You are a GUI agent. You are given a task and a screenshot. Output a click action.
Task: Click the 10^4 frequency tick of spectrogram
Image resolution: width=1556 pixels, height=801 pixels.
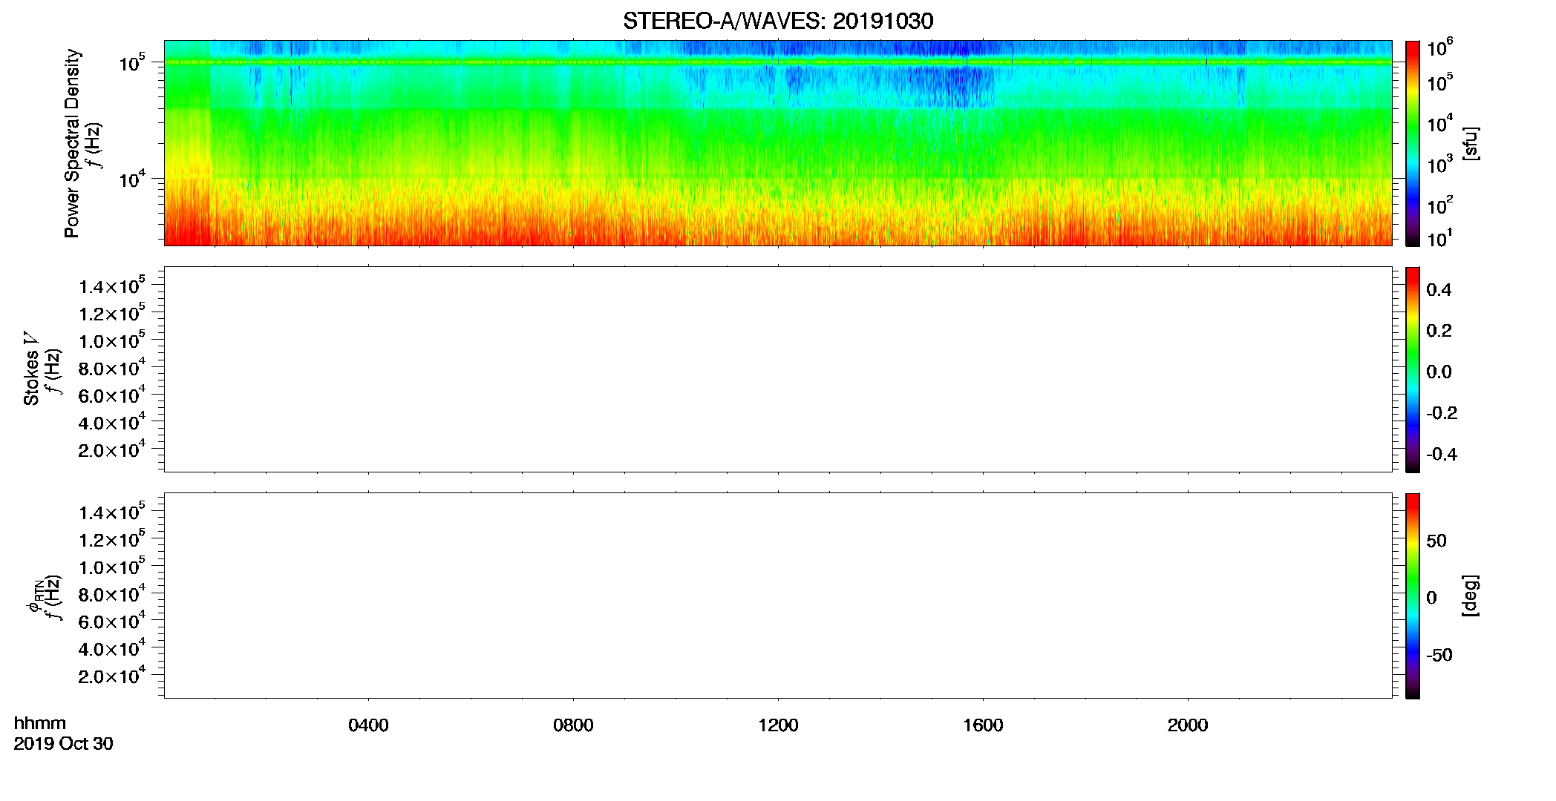pyautogui.click(x=132, y=179)
